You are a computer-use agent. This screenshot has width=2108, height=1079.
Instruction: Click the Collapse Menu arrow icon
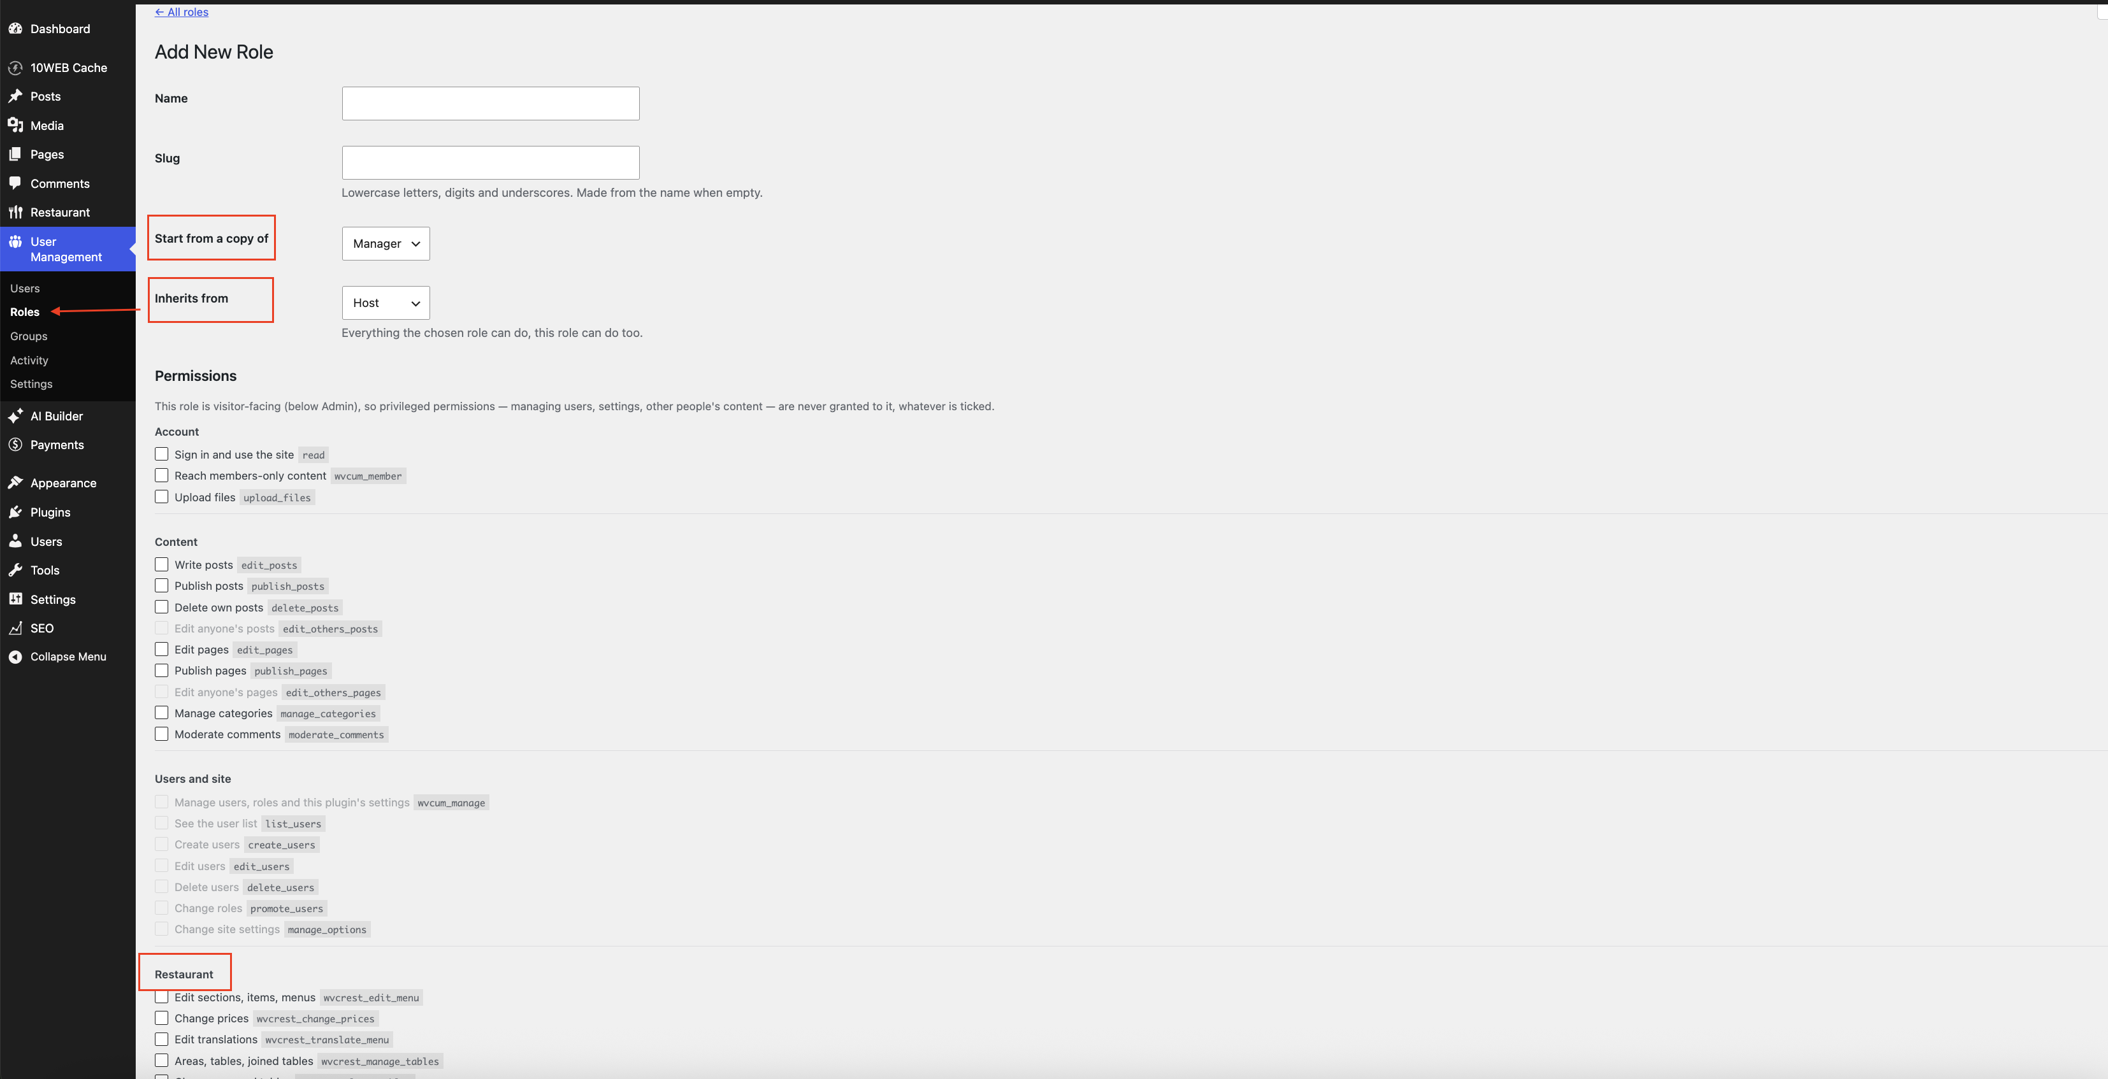(15, 657)
